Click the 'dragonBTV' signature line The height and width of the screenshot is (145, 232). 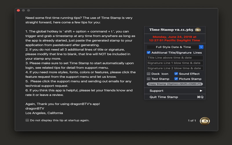point(35,108)
